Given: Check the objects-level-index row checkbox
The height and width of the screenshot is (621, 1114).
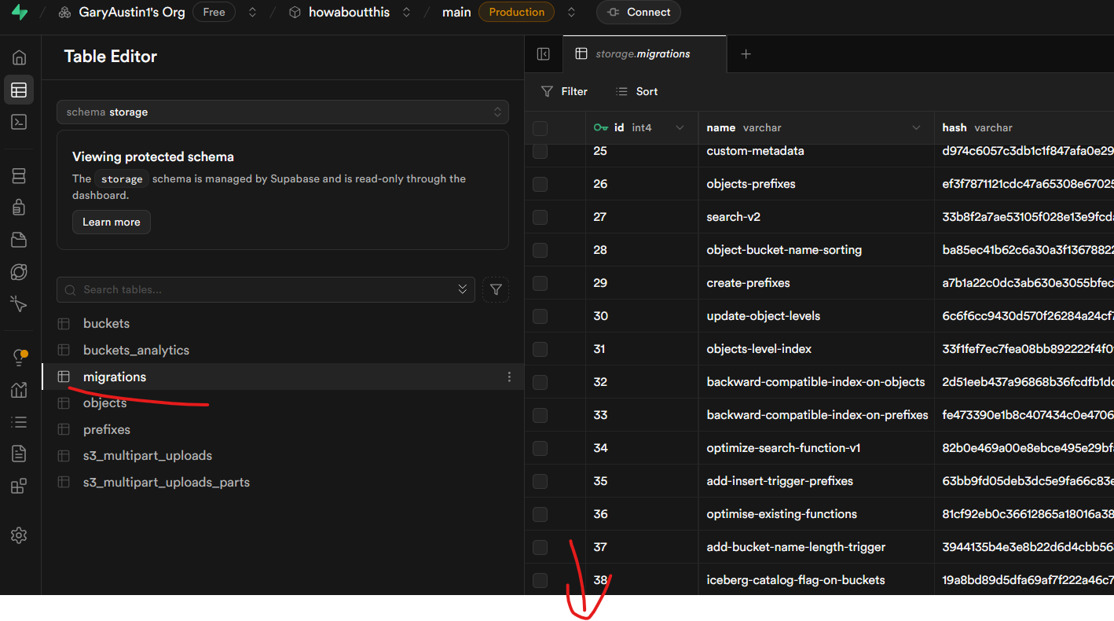Looking at the screenshot, I should point(540,349).
